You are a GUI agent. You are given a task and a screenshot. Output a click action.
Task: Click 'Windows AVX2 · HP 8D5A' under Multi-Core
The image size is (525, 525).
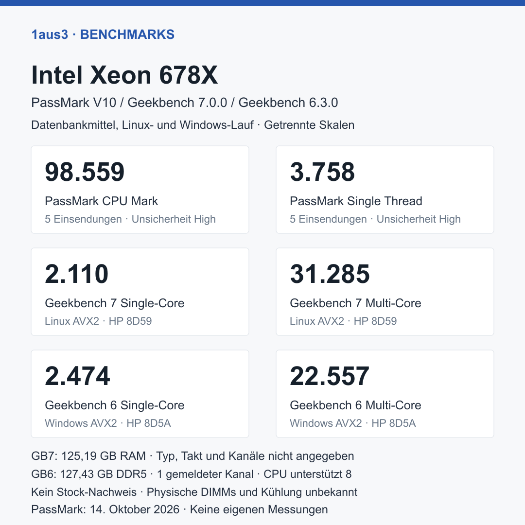click(x=353, y=423)
